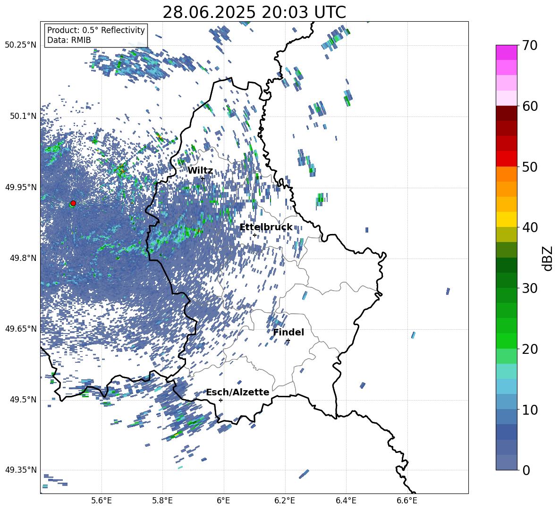Screen dimensions: 559x510
Task: Click the 6°E longitude label
Action: point(223,501)
